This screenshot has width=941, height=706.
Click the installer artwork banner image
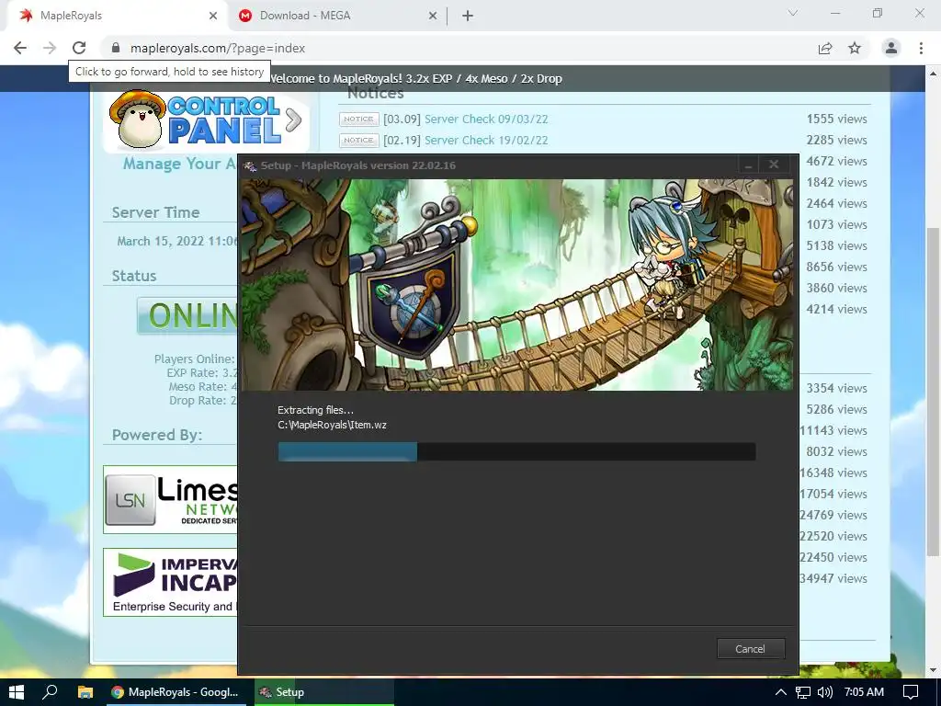pos(516,285)
